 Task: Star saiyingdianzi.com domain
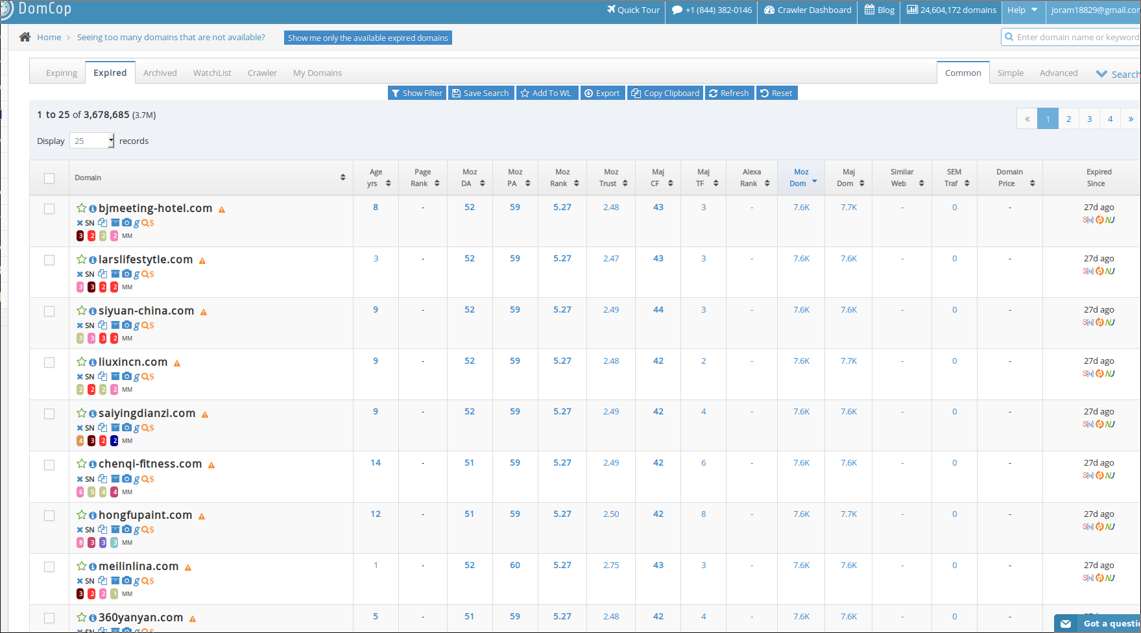pos(82,413)
